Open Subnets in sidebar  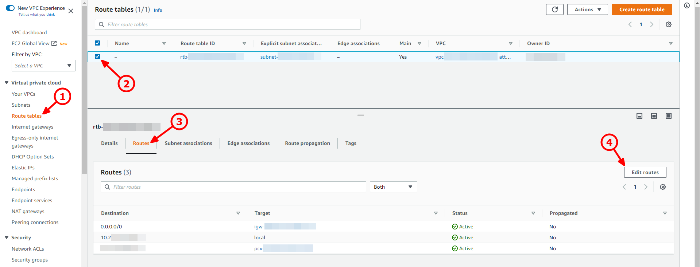21,105
